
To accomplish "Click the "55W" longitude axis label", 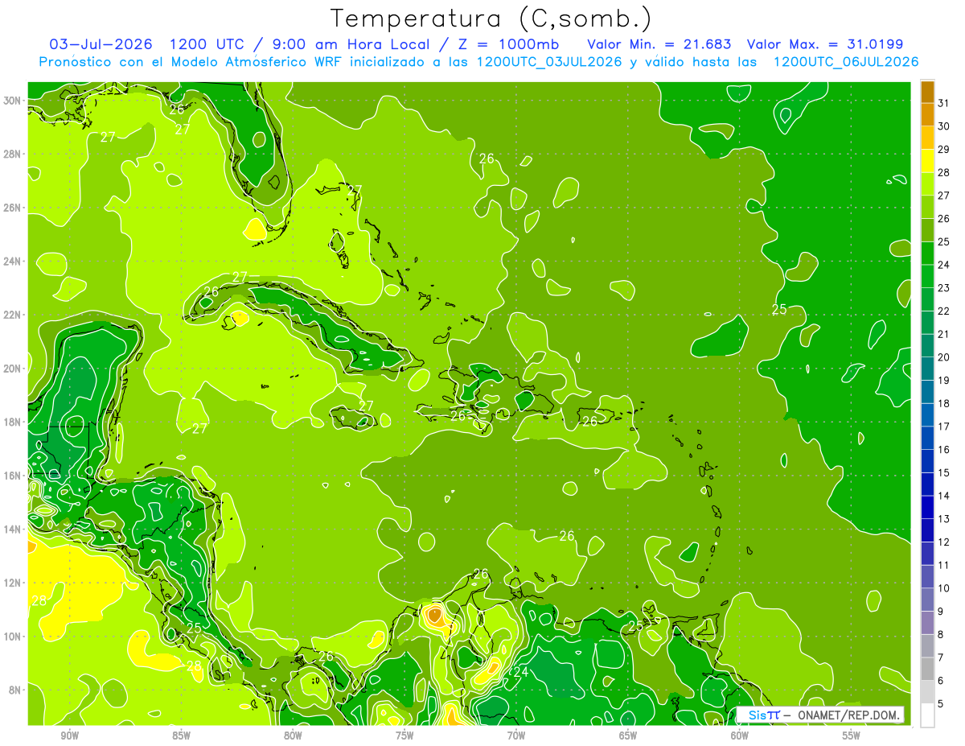I will (852, 736).
